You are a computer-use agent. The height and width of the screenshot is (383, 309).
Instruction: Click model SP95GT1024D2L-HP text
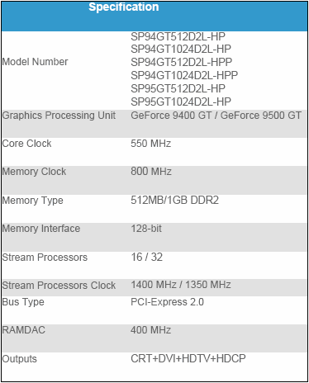pos(181,102)
